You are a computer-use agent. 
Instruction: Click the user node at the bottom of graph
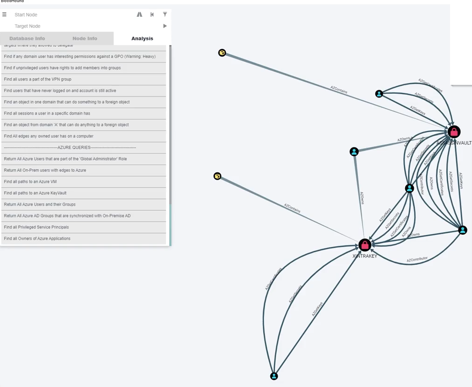pos(274,376)
